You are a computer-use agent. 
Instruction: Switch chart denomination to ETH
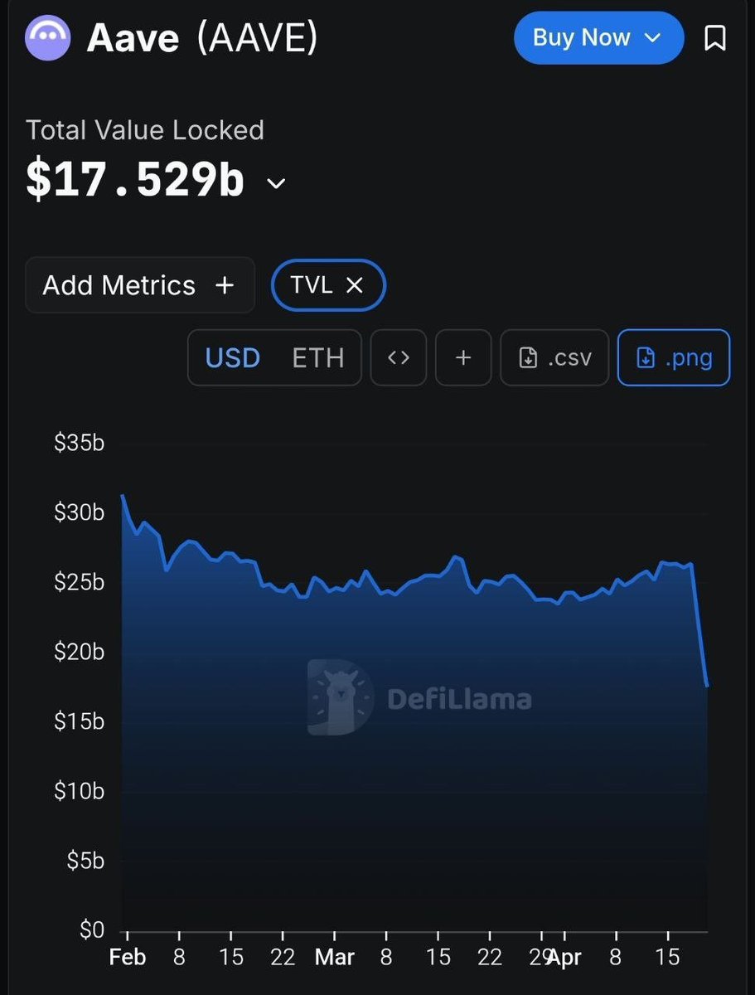click(x=317, y=358)
